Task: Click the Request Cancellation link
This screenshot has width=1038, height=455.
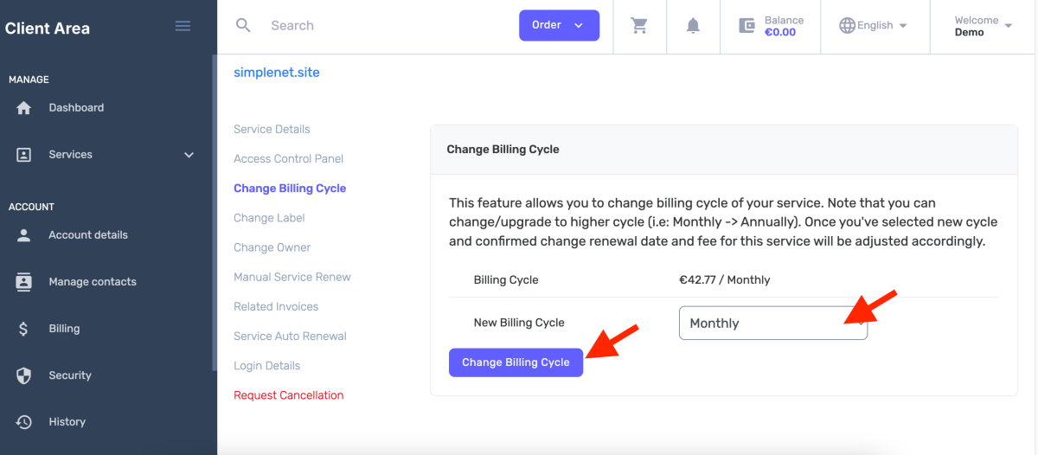Action: point(288,395)
